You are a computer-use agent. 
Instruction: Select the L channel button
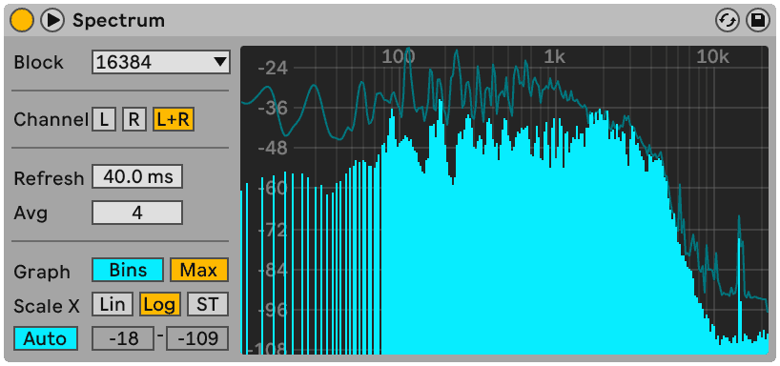[x=104, y=119]
